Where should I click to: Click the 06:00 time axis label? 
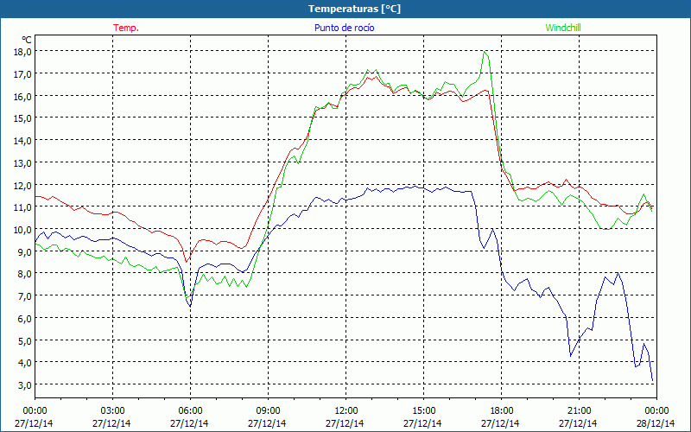(191, 411)
